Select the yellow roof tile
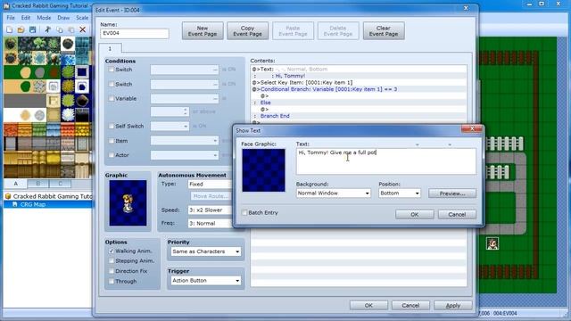Viewport: 571px width, 321px height. click(82, 129)
